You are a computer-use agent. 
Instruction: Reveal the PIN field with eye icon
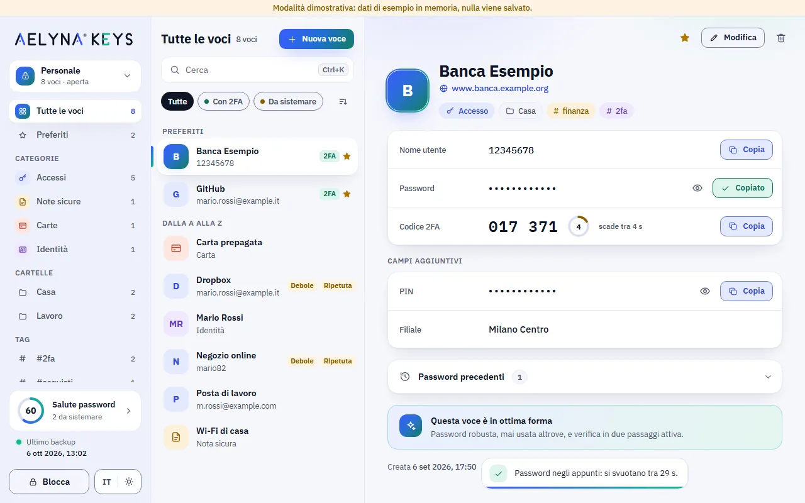tap(705, 291)
